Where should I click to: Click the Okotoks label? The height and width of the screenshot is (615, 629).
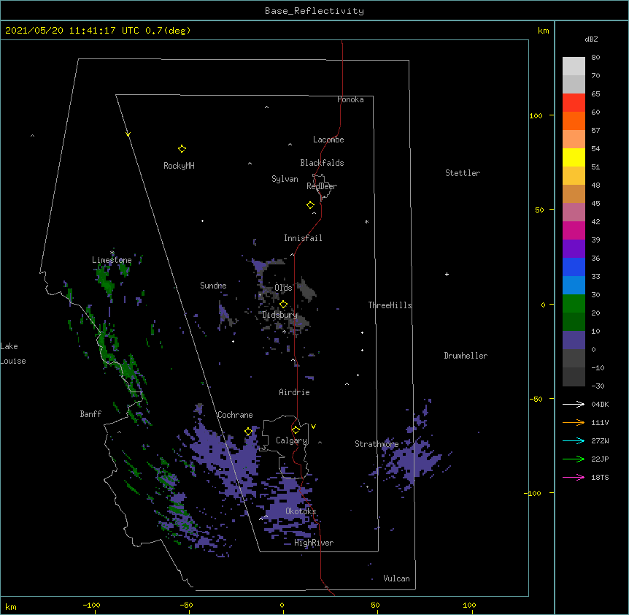301,511
